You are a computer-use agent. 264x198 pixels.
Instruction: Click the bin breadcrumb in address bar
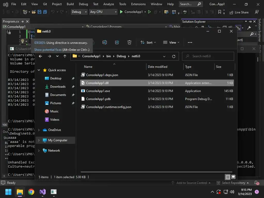(109, 56)
